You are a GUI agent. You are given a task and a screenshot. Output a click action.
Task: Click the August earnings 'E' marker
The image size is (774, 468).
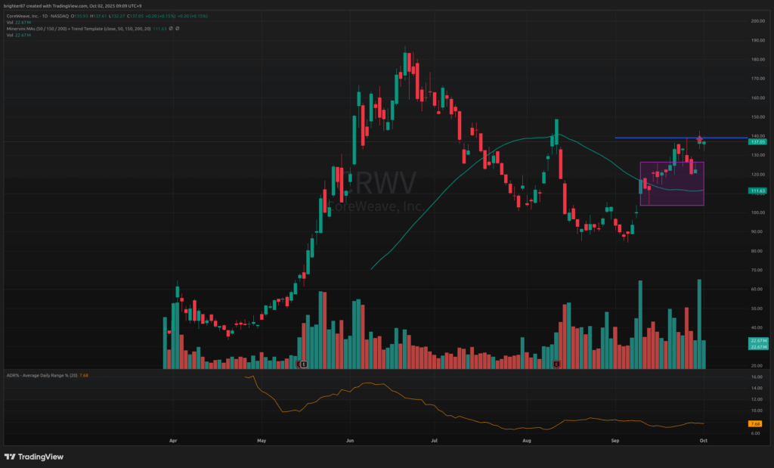[557, 364]
